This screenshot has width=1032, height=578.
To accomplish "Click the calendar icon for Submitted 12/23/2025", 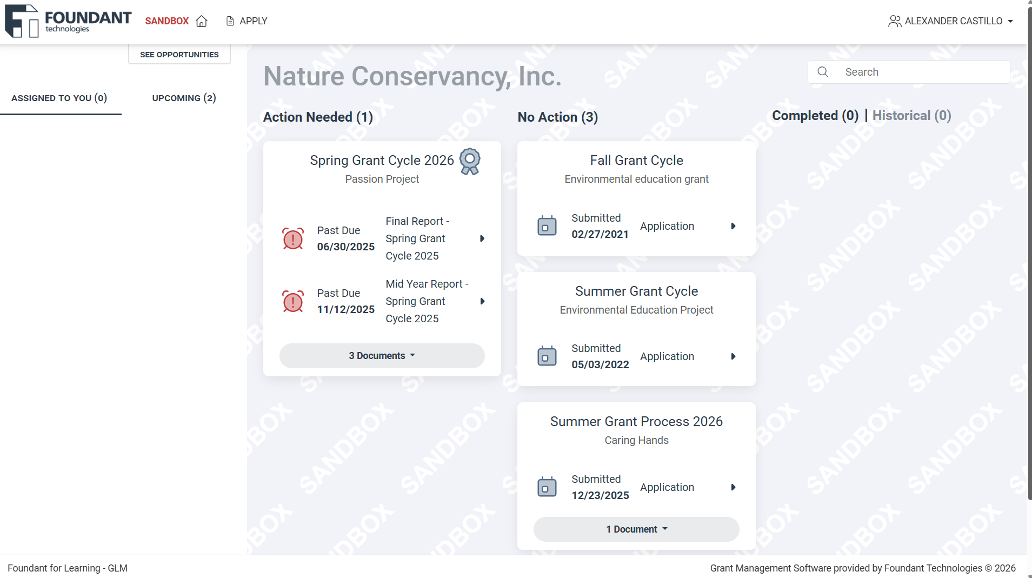I will tap(547, 487).
